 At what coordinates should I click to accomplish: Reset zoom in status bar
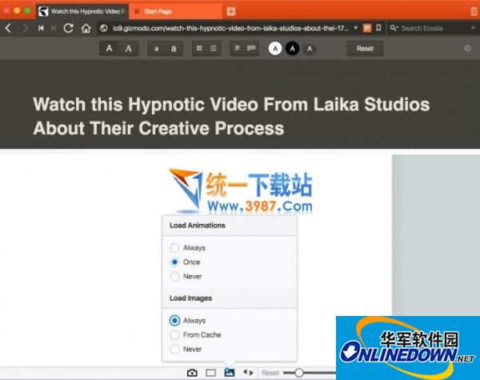click(x=270, y=373)
